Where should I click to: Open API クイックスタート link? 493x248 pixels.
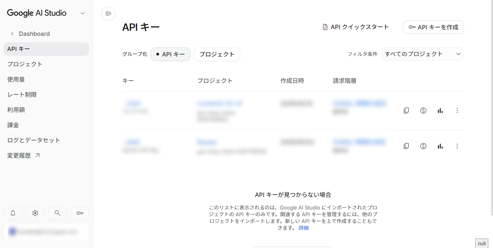[x=356, y=27]
